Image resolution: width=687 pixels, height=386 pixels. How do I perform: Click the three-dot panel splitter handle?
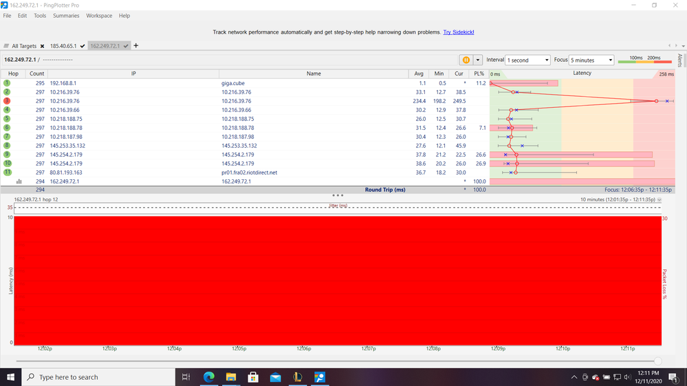tap(338, 195)
